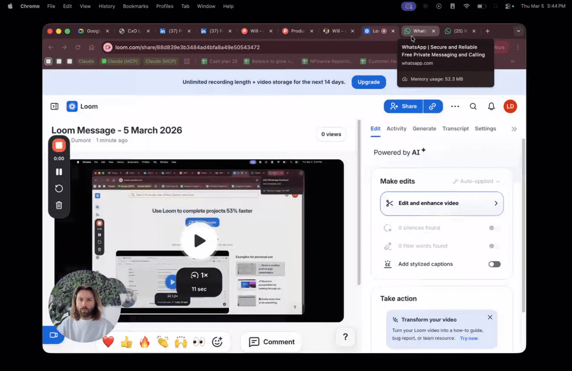
Task: Open the Claude bookmark
Action: [85, 61]
